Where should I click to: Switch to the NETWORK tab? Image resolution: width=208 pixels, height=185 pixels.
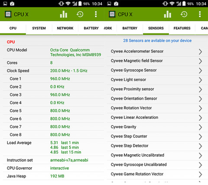pyautogui.click(x=65, y=28)
